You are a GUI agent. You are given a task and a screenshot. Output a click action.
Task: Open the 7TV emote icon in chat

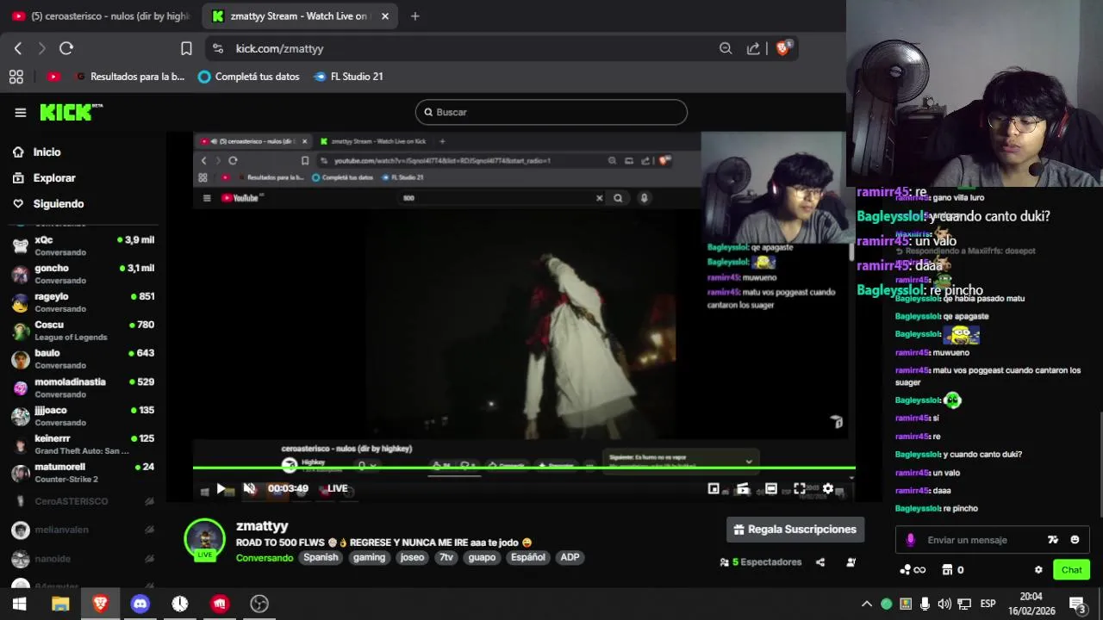(x=1052, y=540)
